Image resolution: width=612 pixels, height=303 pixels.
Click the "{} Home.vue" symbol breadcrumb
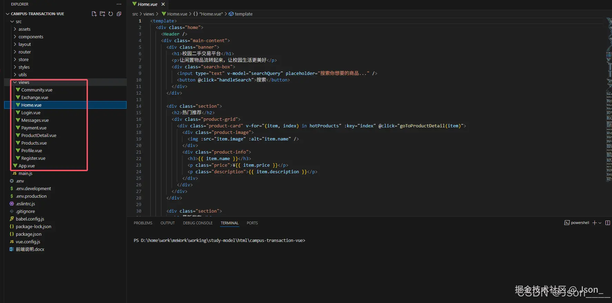[208, 14]
